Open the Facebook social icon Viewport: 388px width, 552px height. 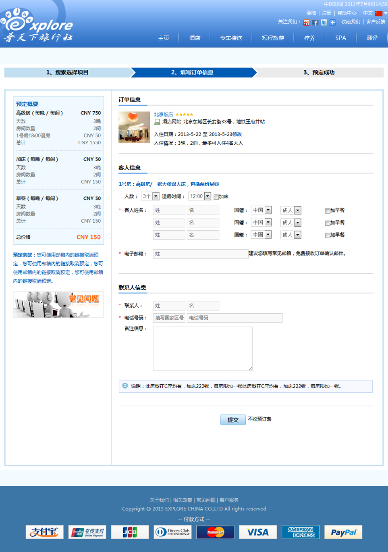315,23
